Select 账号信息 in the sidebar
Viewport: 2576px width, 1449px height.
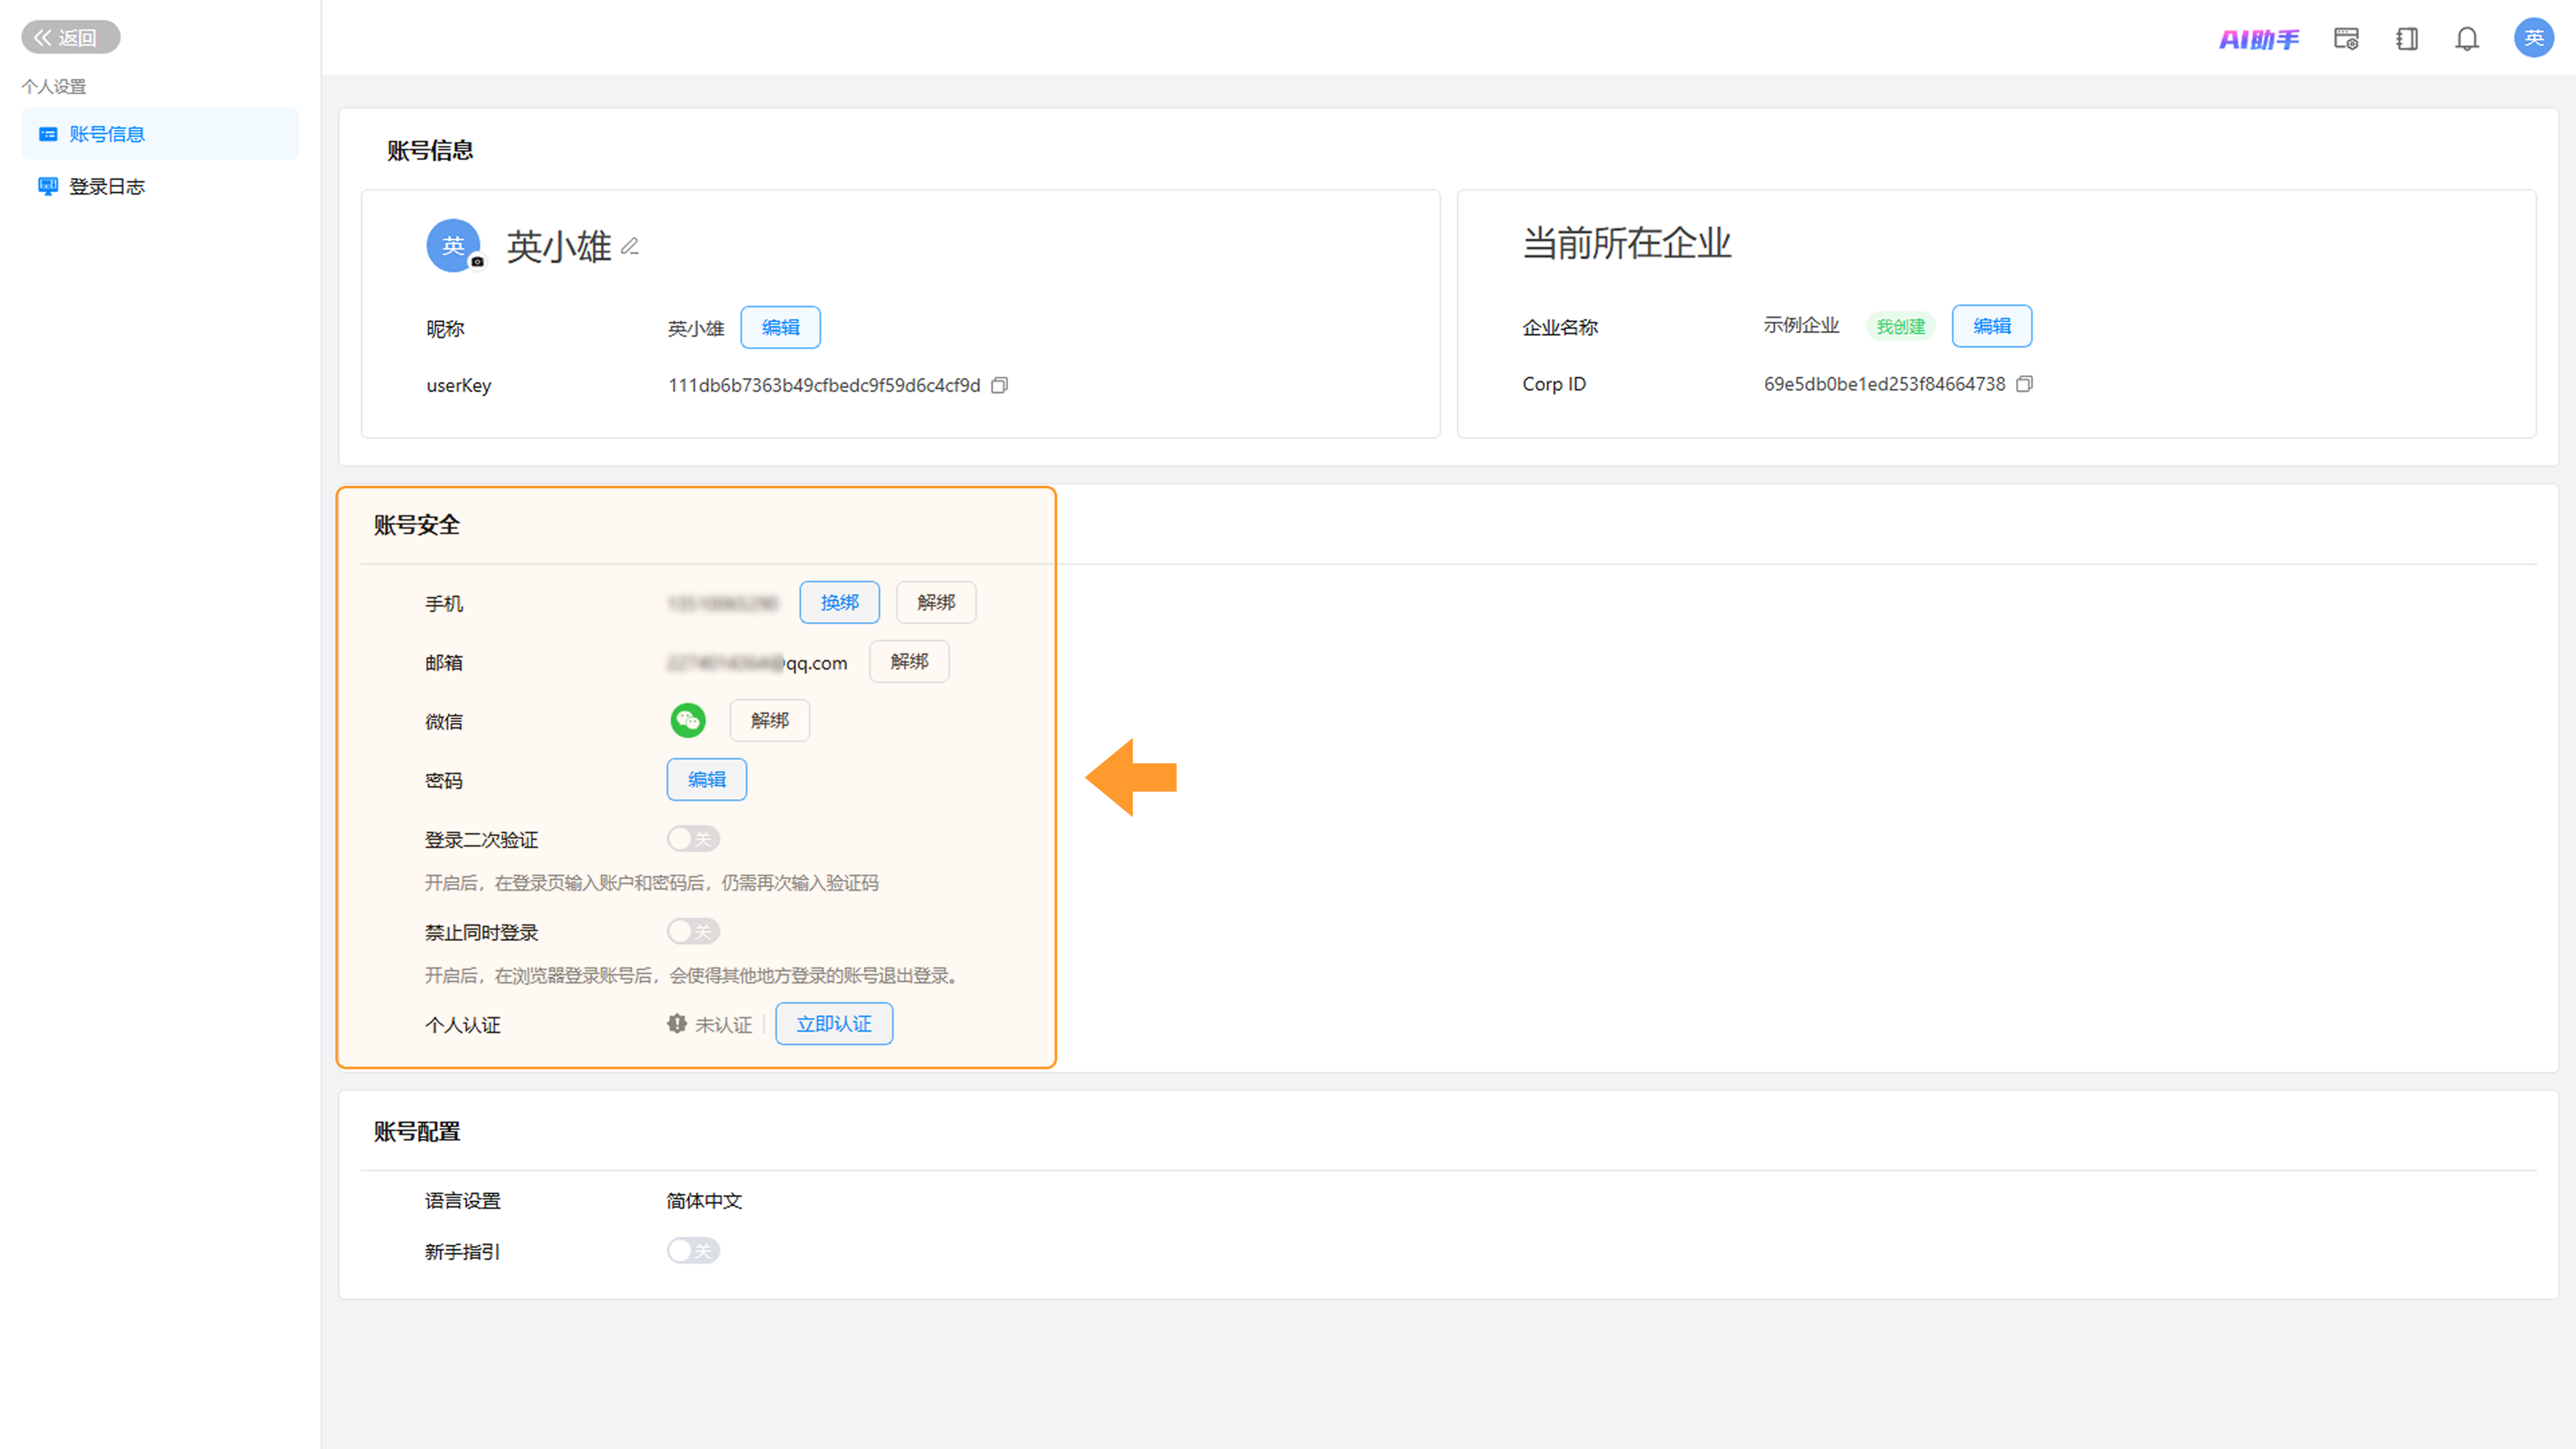pyautogui.click(x=160, y=134)
